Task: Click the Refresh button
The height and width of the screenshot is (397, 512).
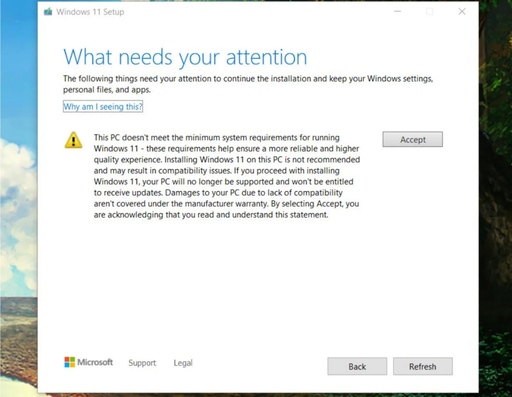Action: pos(423,367)
